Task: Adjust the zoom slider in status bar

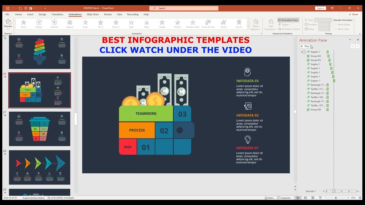Action: click(336, 198)
